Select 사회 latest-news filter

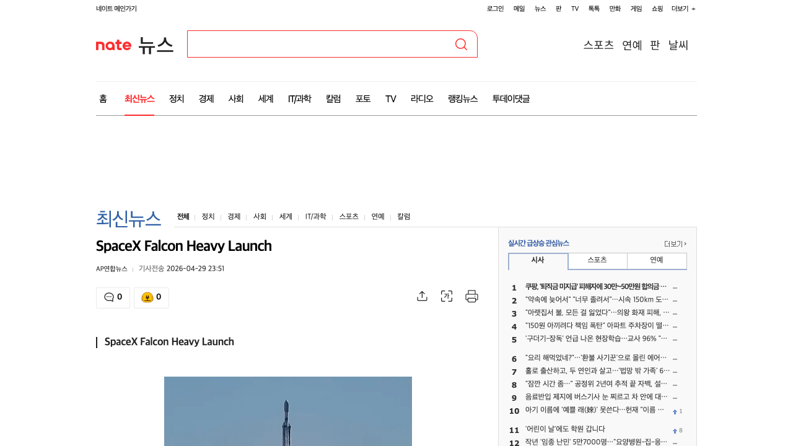(x=260, y=216)
